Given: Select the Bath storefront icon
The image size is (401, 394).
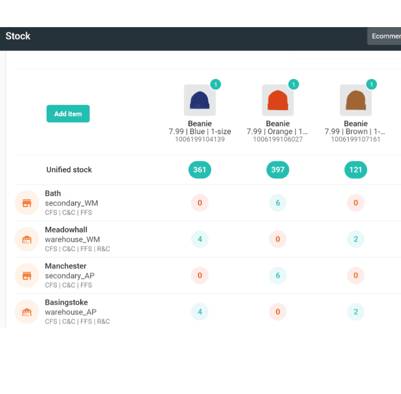Looking at the screenshot, I should (27, 202).
